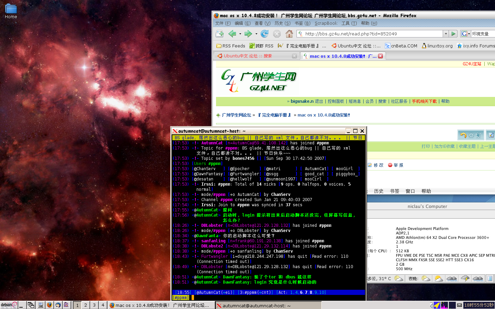Open the ScrapBook menu in Firefox
Viewport: 495px width, 309px height.
(x=326, y=23)
